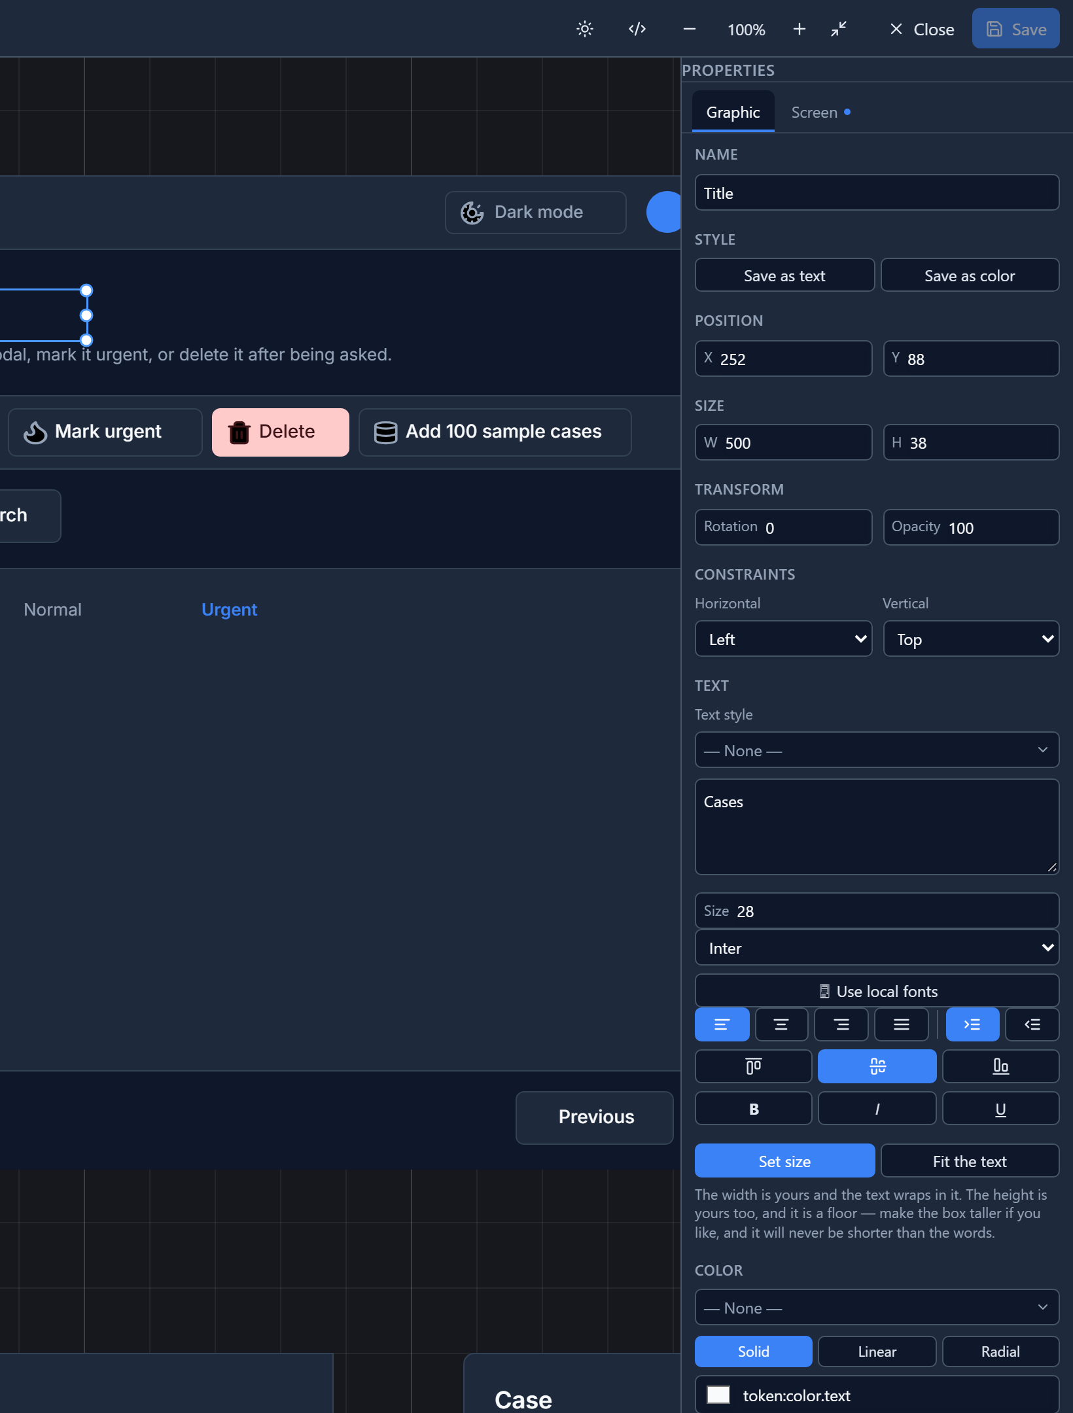Toggle bold formatting
1073x1413 pixels.
(753, 1108)
